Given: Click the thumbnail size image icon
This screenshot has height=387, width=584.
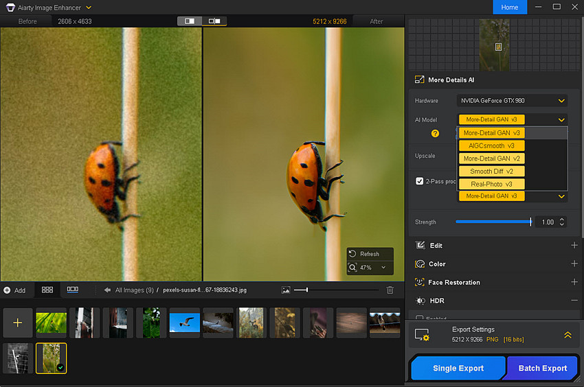Looking at the screenshot, I should [x=286, y=290].
